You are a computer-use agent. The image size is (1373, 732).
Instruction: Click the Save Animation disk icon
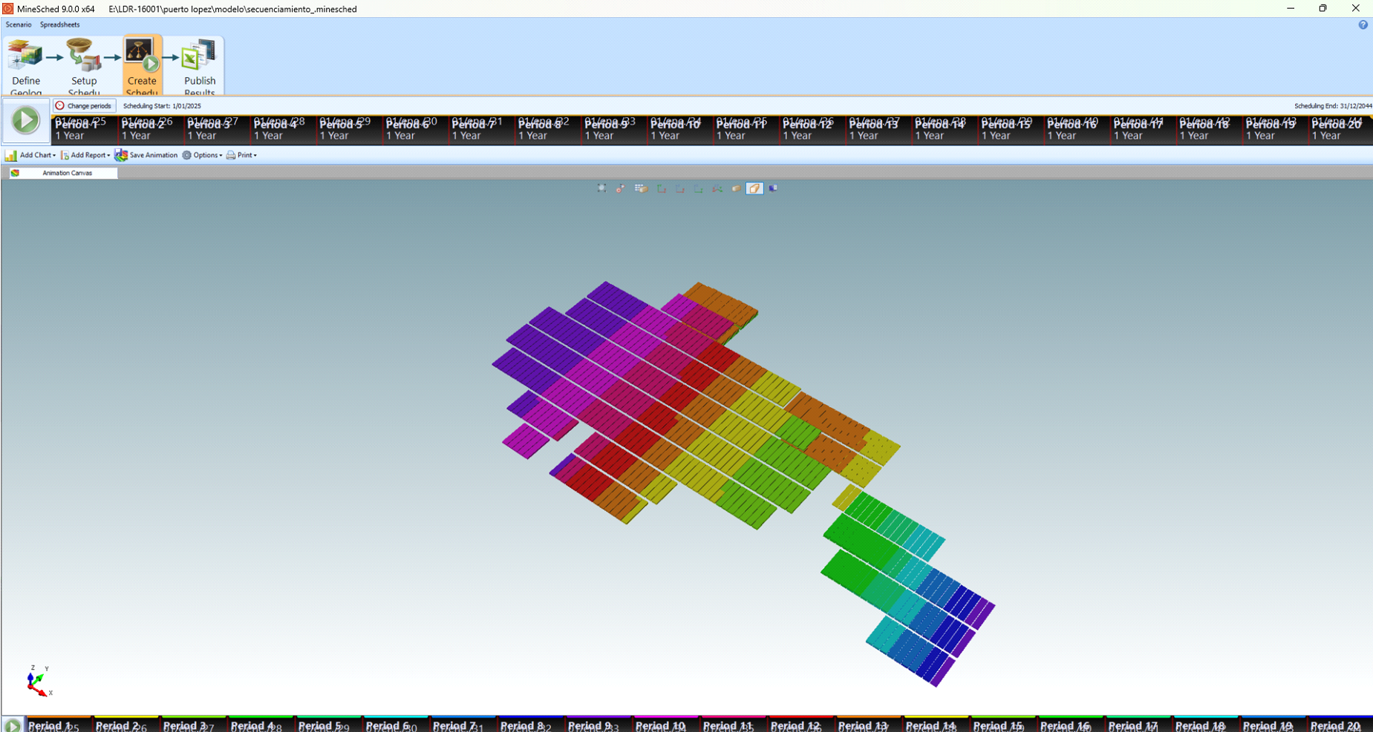(x=121, y=155)
